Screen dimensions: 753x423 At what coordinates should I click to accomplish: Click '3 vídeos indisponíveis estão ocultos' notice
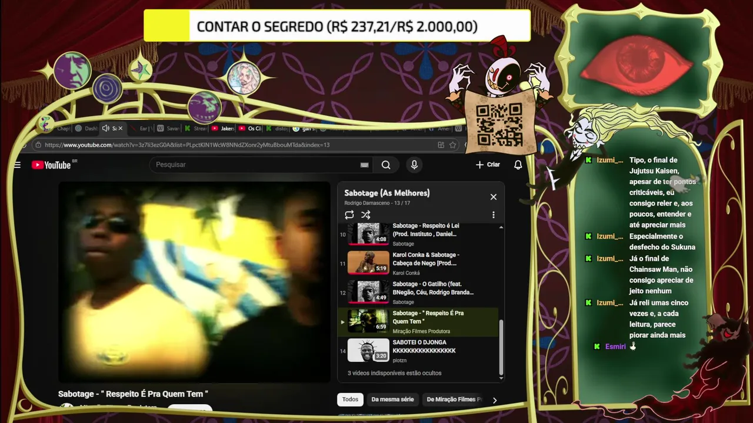point(394,373)
